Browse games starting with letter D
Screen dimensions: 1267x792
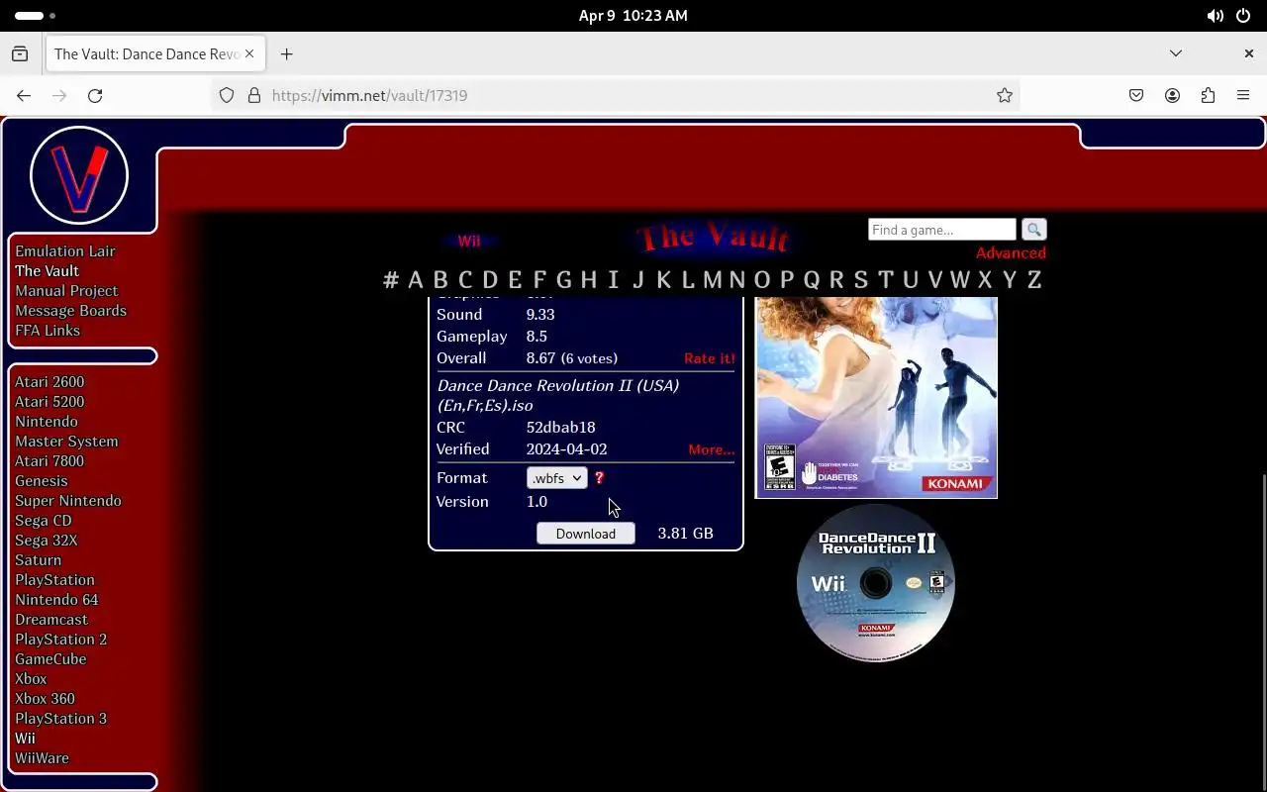point(490,279)
